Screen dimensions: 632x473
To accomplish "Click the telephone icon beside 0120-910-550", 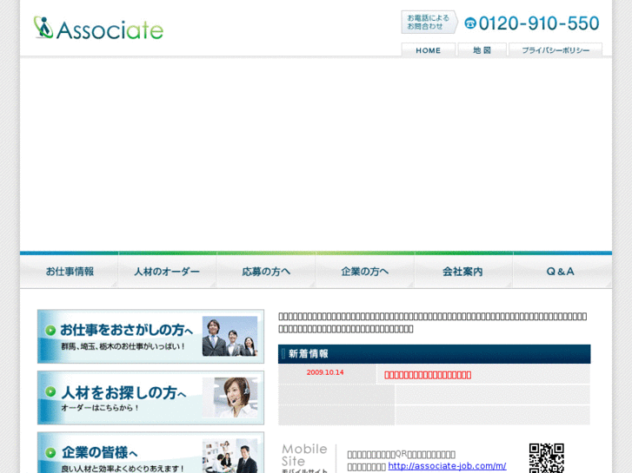I will [x=470, y=23].
